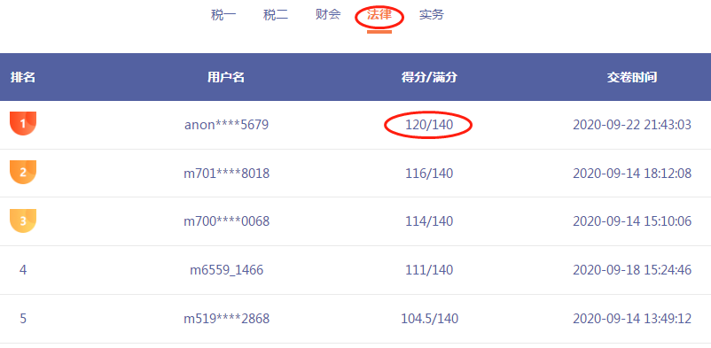Viewport: 711px width, 348px height.
Task: Click username m519****2868
Action: [226, 319]
